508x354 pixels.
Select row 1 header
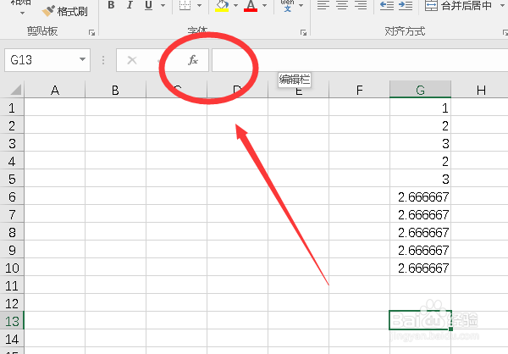pyautogui.click(x=12, y=108)
